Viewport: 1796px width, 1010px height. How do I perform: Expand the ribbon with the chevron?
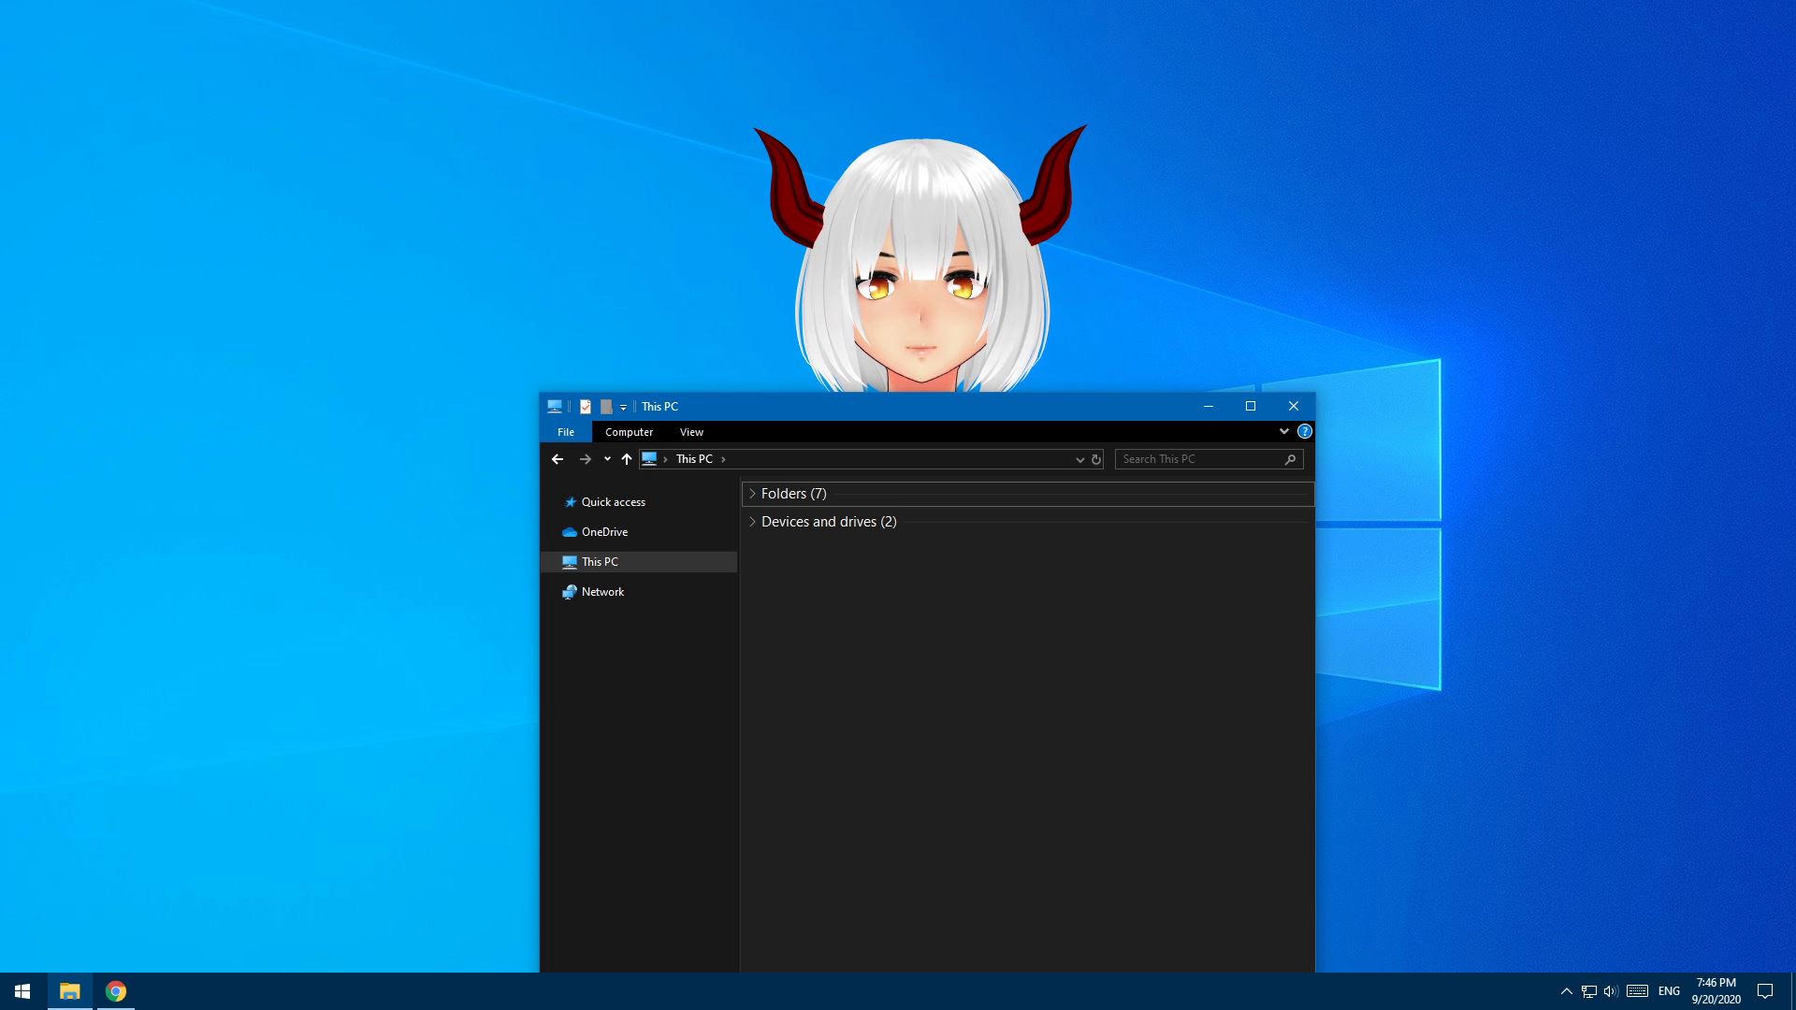pos(1284,431)
